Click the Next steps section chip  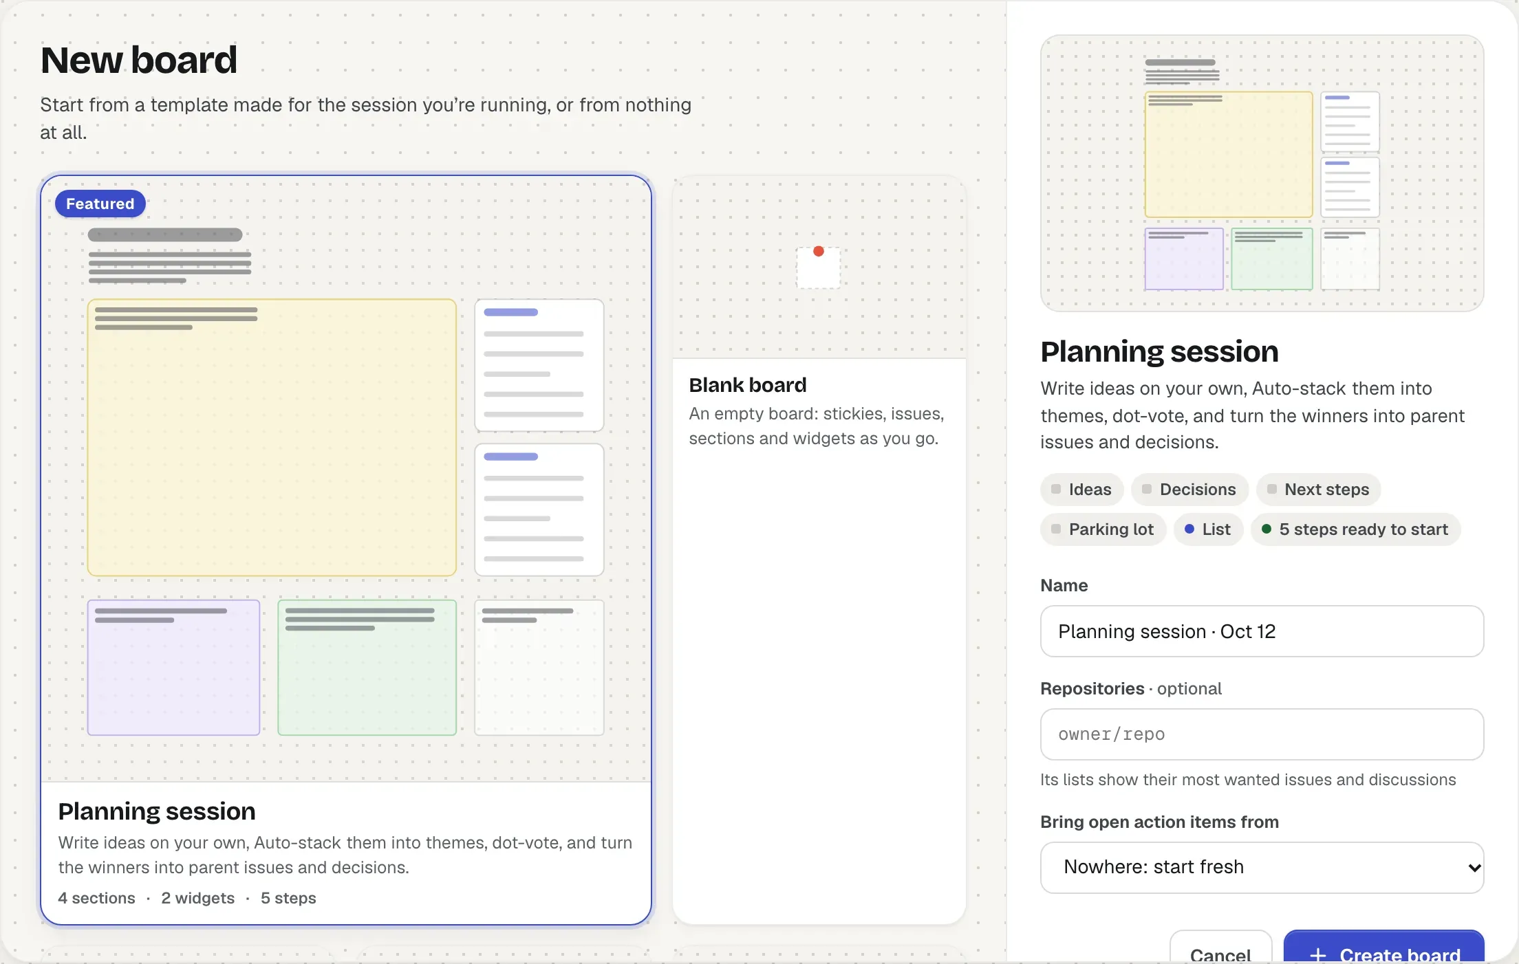1318,490
